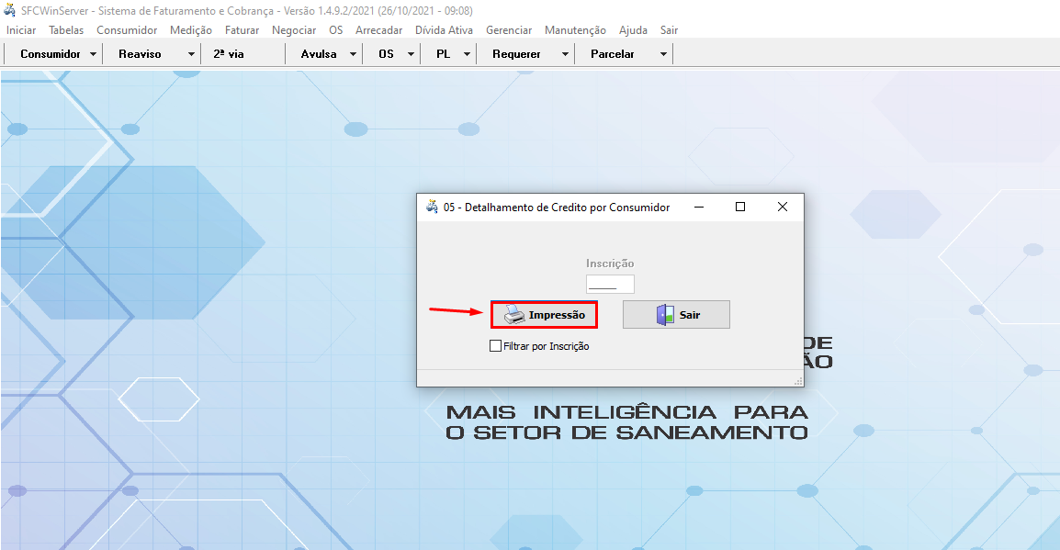Screen dimensions: 1060x550
Task: Open the Faturar menu
Action: (x=242, y=30)
